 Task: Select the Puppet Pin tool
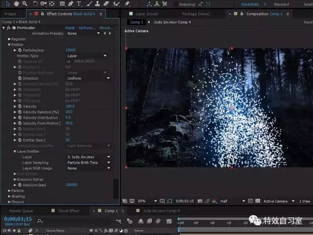point(127,3)
